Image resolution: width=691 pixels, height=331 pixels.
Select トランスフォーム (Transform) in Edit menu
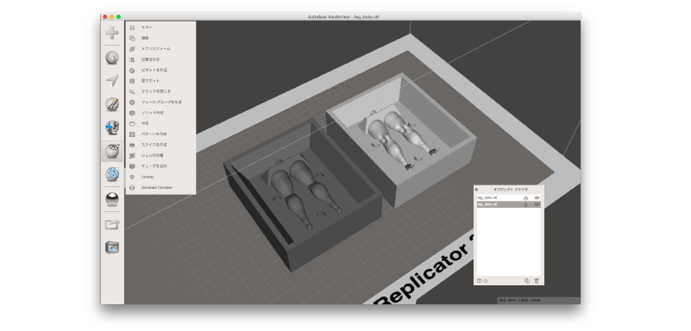click(x=160, y=48)
